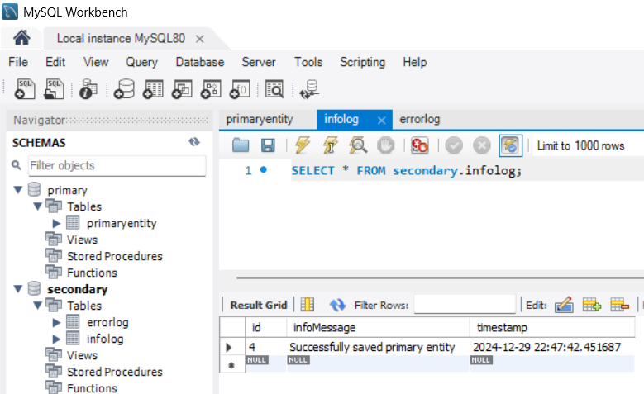Delete selected rows icon
This screenshot has width=644, height=394.
click(x=619, y=305)
